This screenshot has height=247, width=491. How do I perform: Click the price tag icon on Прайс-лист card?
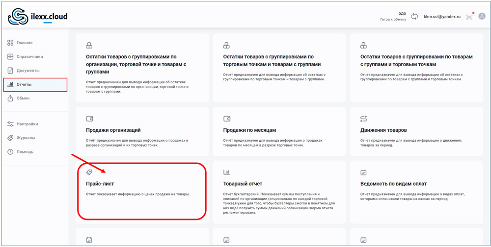pyautogui.click(x=89, y=172)
